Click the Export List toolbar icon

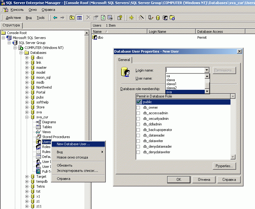pyautogui.click(x=110, y=18)
